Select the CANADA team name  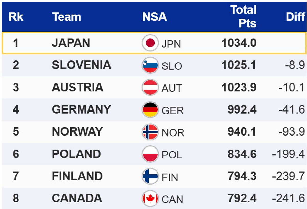(x=77, y=199)
